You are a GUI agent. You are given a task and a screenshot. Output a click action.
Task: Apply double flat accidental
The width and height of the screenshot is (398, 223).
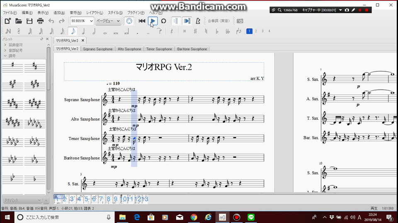228,31
